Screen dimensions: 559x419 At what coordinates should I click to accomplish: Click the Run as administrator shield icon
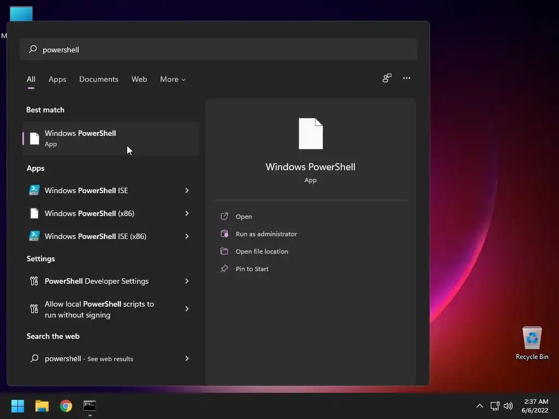[x=224, y=234]
